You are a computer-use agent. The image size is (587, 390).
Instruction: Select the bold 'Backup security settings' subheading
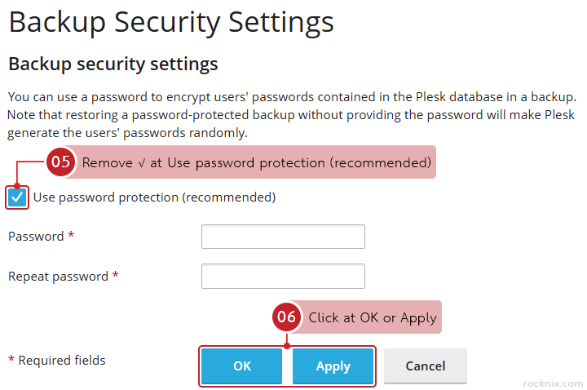click(x=113, y=63)
